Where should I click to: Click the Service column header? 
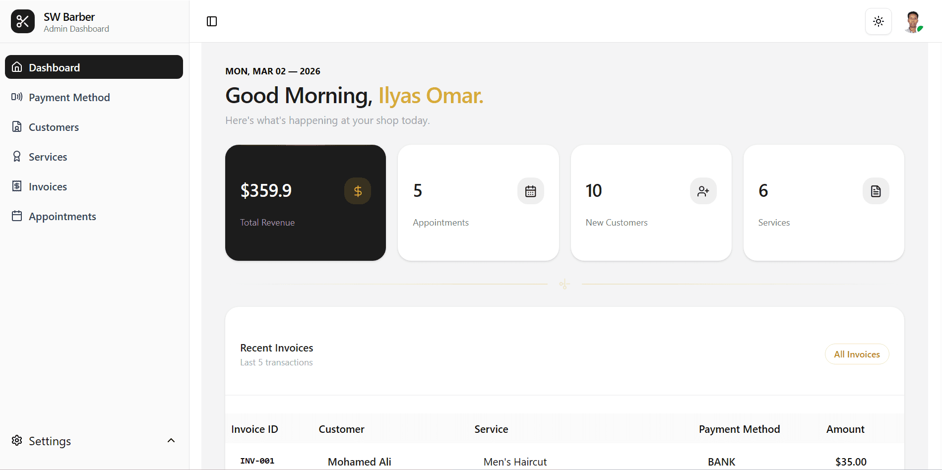tap(491, 429)
